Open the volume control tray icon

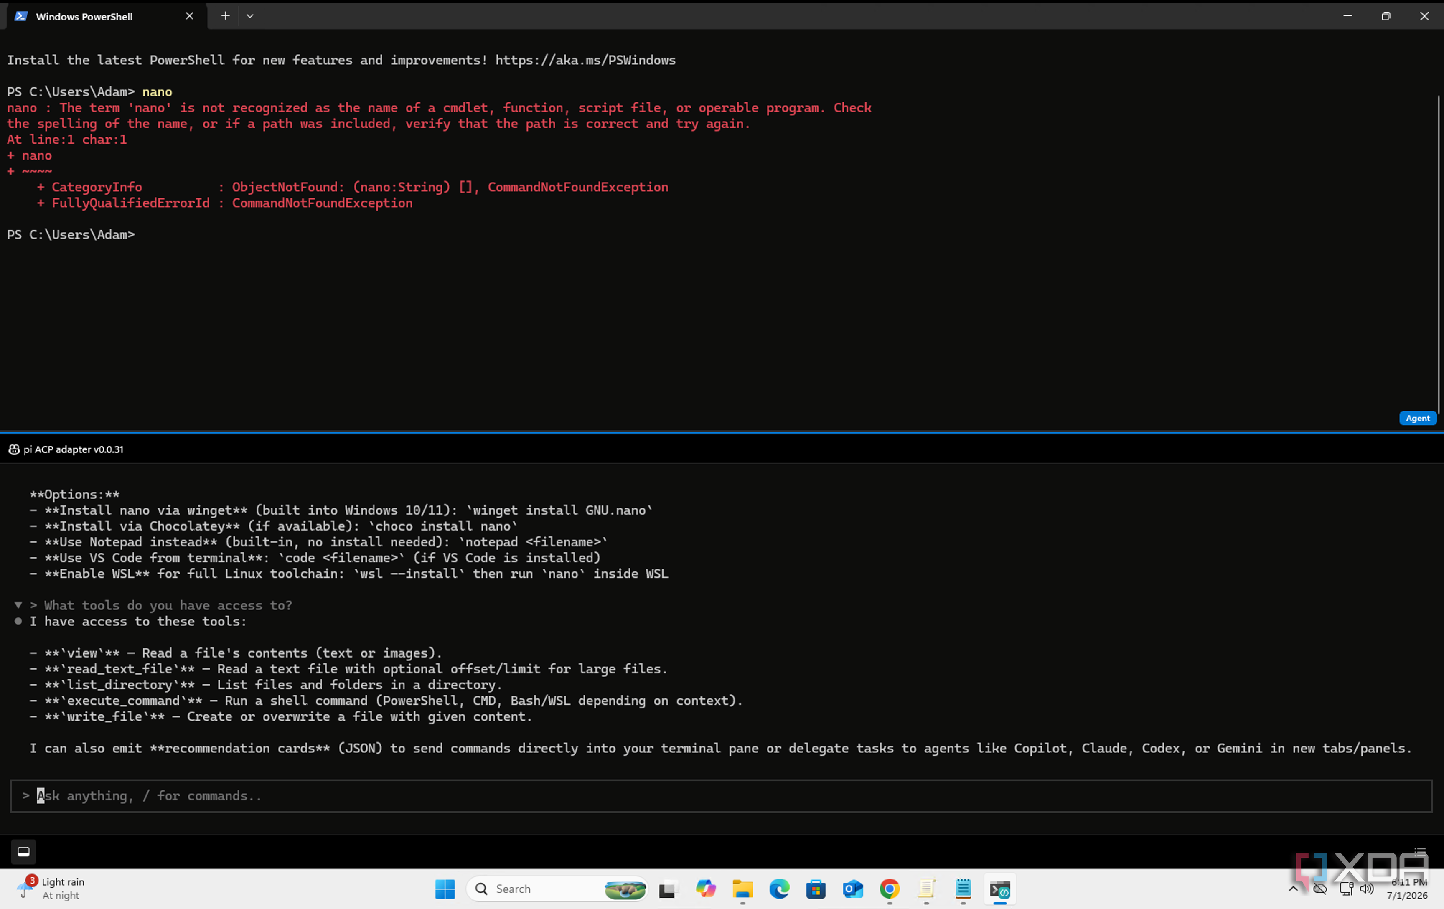[x=1367, y=889]
